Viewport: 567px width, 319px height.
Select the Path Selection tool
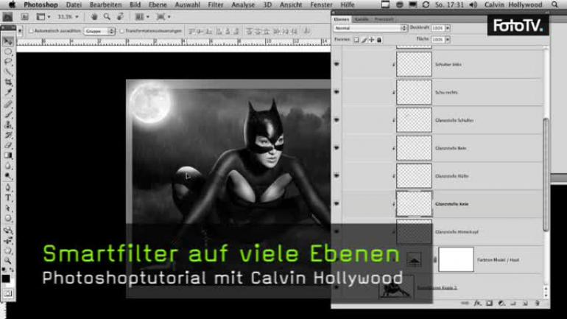[7, 208]
